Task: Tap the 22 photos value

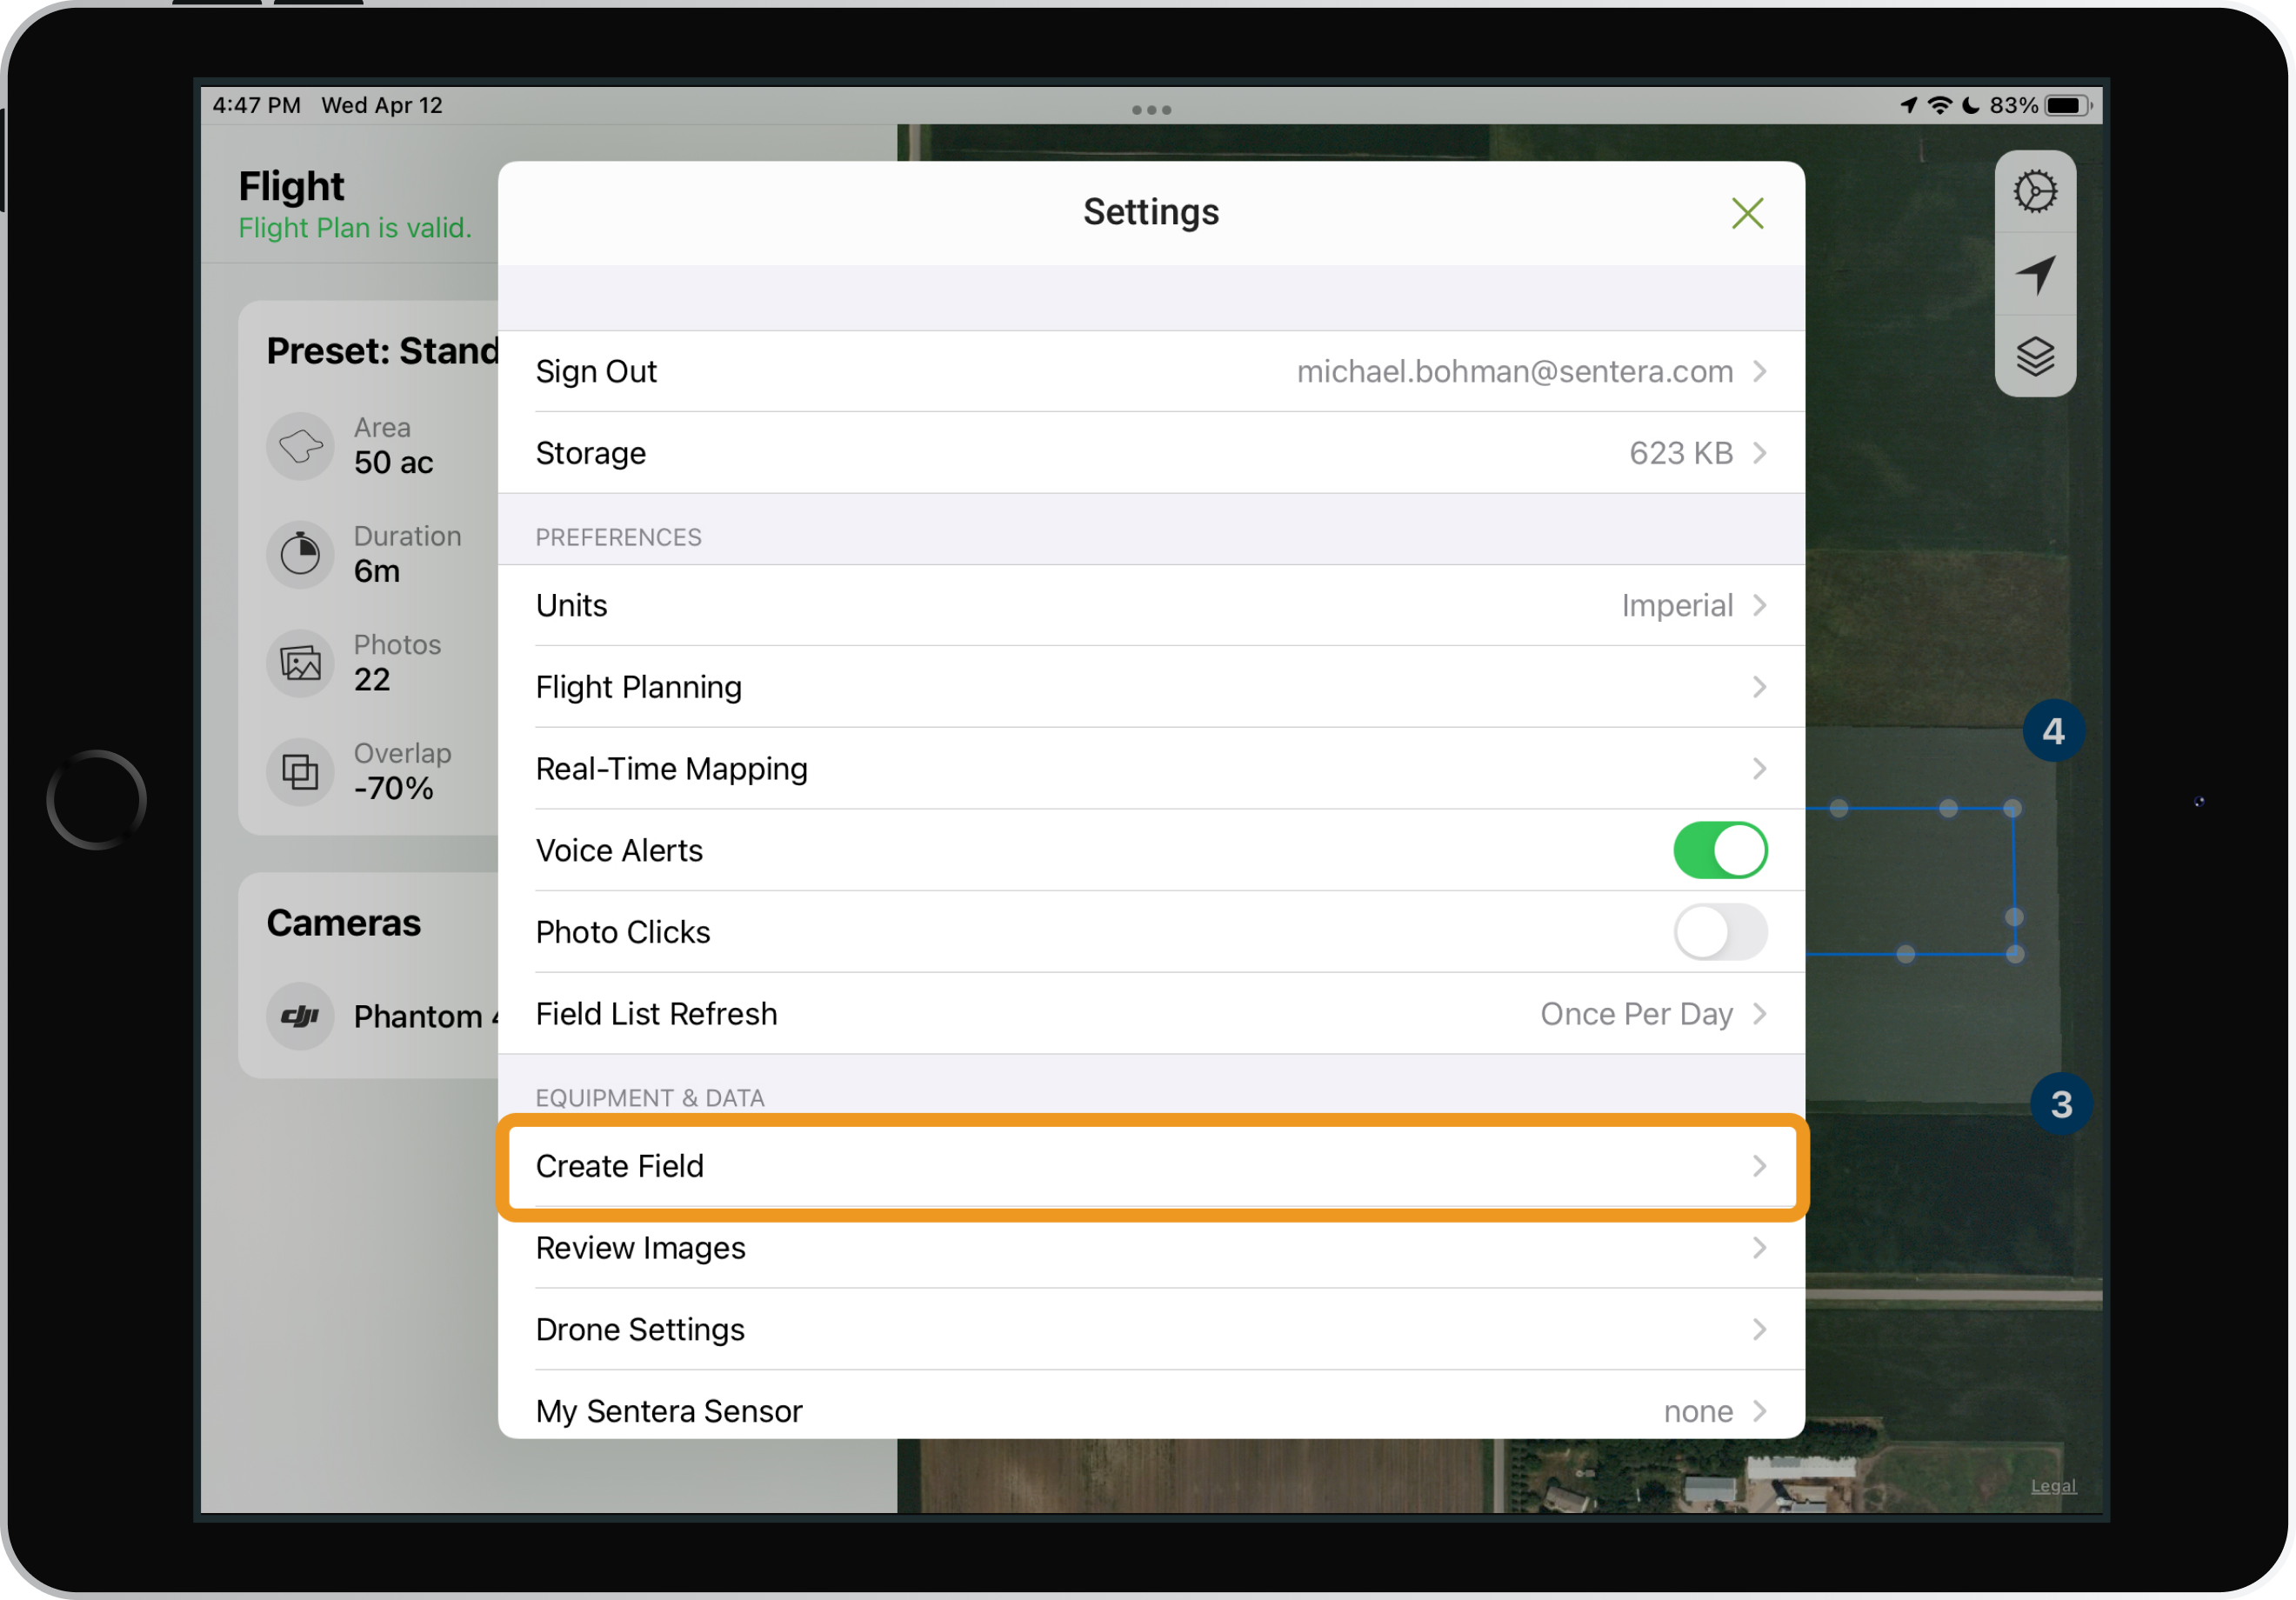Action: (371, 680)
